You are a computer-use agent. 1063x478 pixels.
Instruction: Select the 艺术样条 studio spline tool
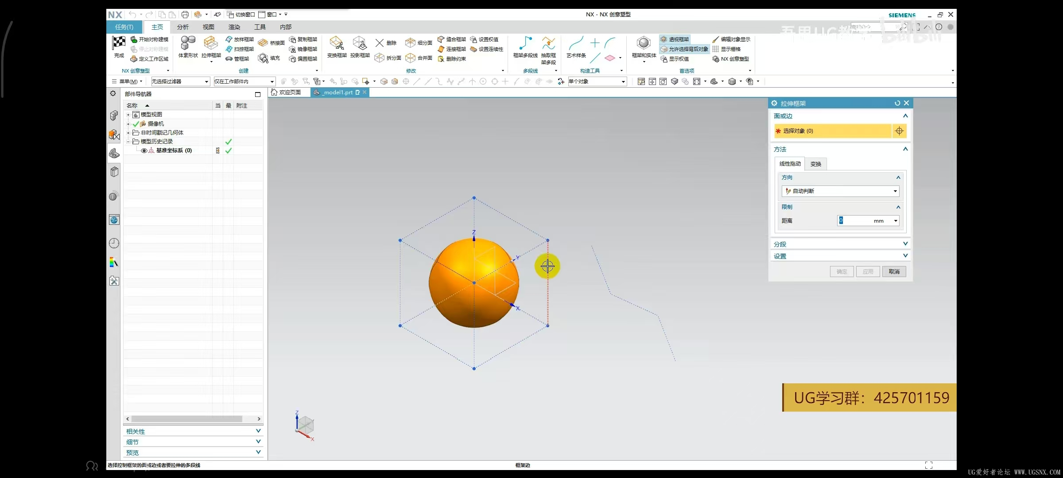click(576, 44)
